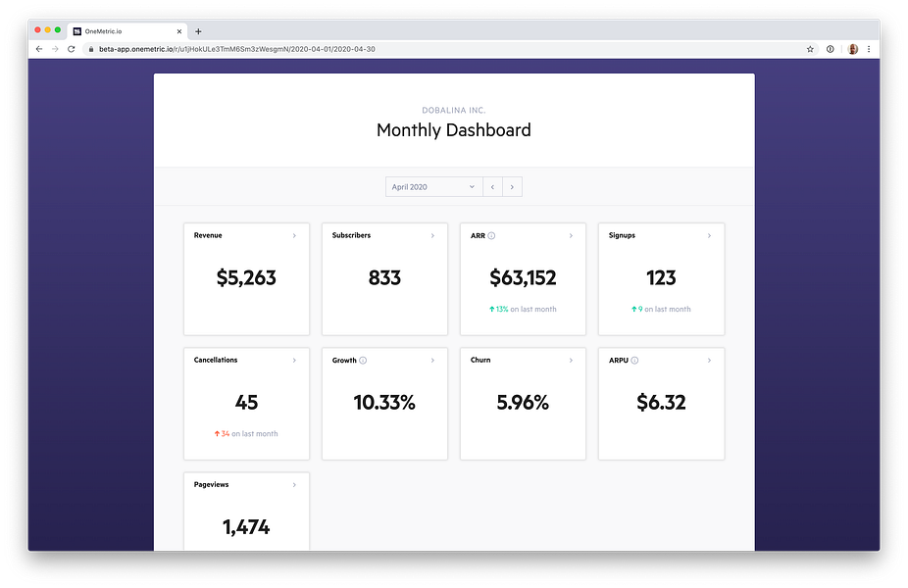
Task: Click the browser forward arrow
Action: [55, 49]
